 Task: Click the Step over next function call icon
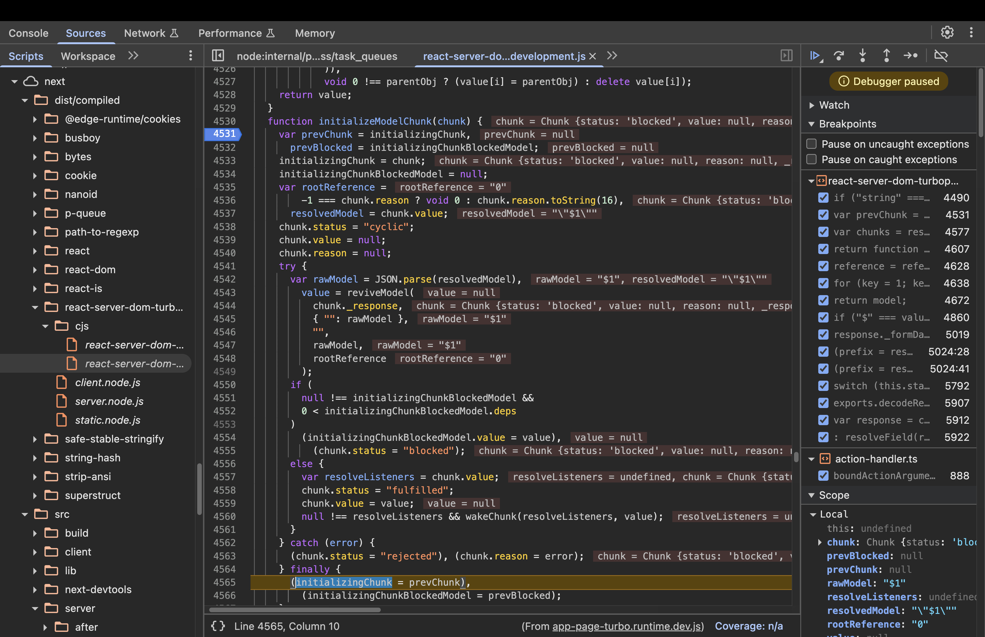839,55
